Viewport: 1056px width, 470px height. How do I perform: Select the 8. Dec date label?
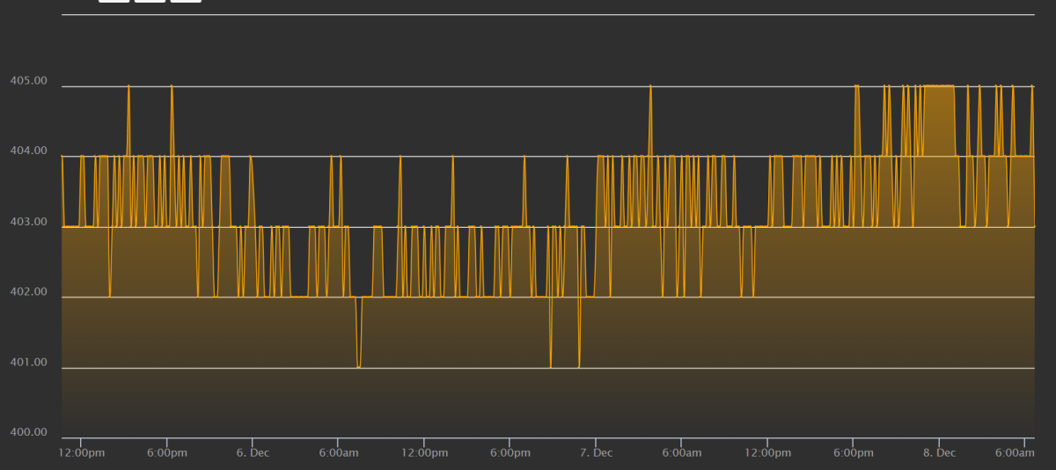939,453
